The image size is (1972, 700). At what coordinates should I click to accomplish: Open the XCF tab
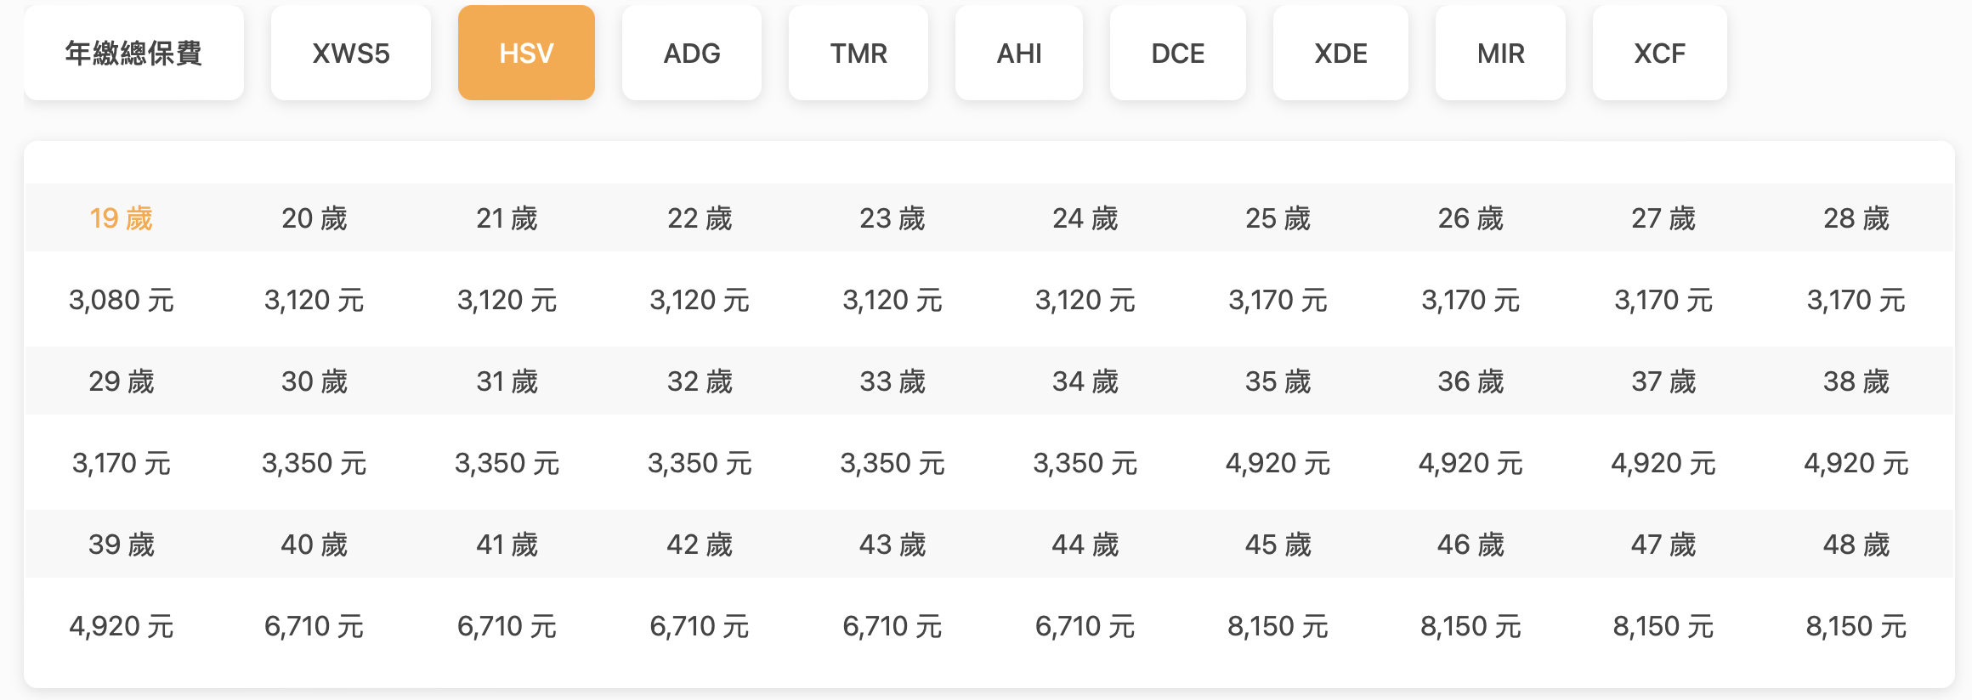(1659, 54)
